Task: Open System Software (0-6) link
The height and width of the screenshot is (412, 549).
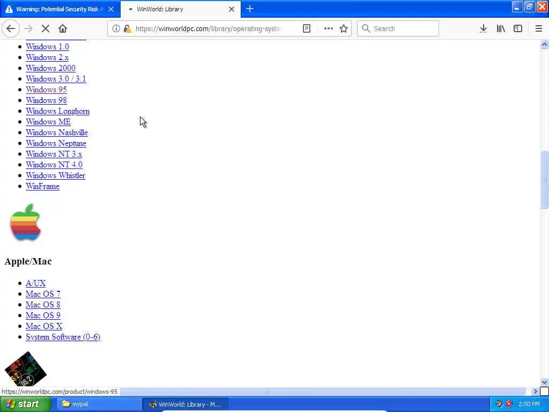Action: (x=63, y=337)
